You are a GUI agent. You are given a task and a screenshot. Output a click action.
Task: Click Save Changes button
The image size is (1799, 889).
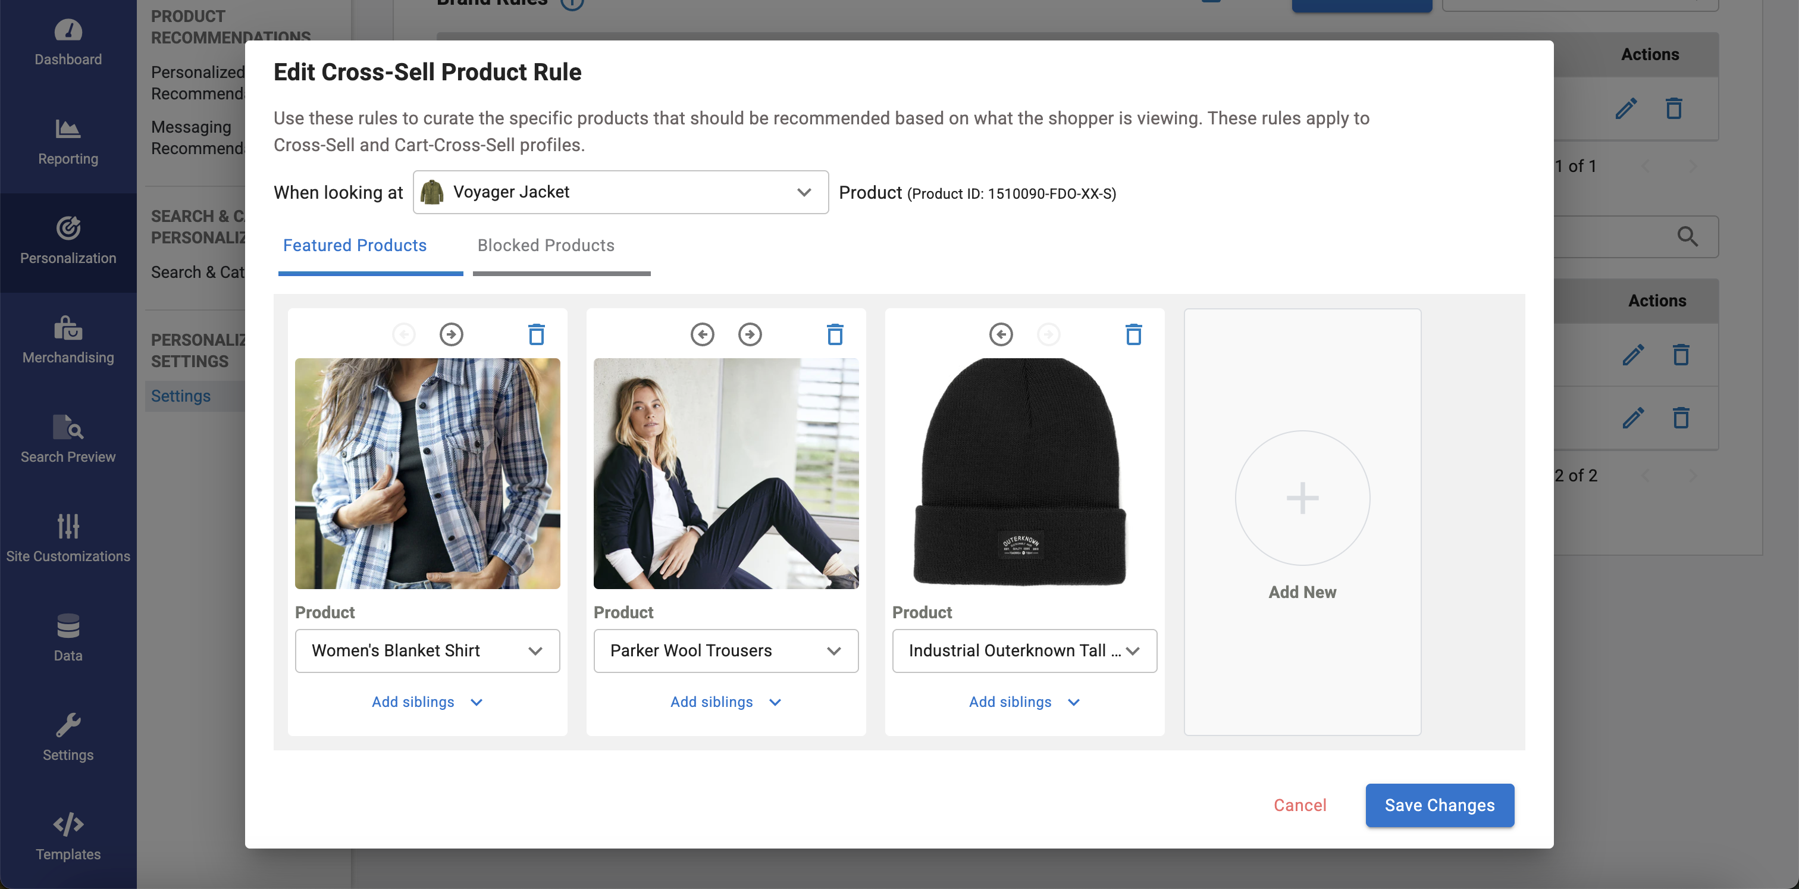point(1440,805)
